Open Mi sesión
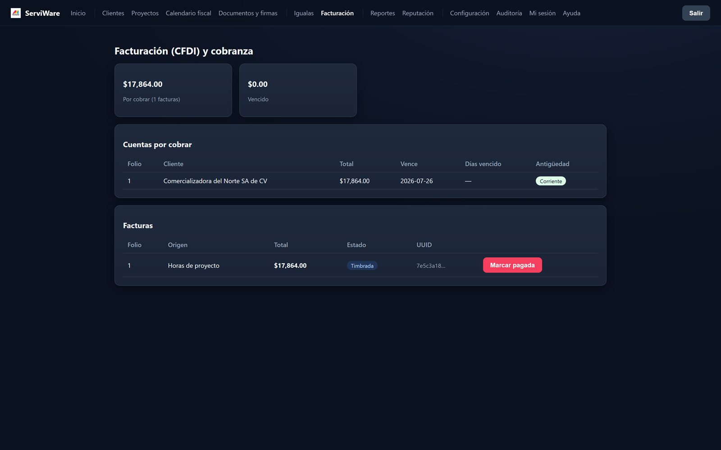This screenshot has width=721, height=450. coord(543,13)
